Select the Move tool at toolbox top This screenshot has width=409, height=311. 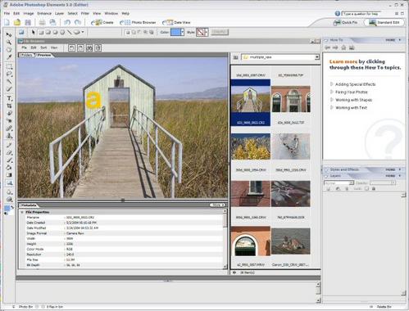coord(9,34)
